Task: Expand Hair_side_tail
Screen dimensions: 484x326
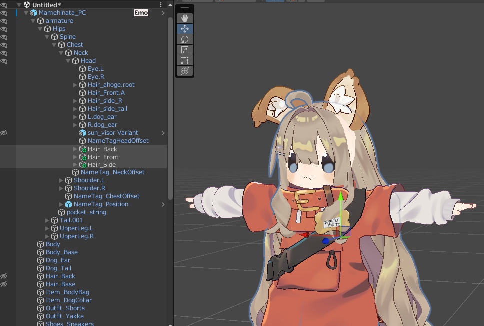Action: pos(75,109)
